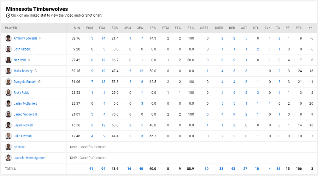View Malik Beasley's 12 three-point attempts

pos(141,71)
